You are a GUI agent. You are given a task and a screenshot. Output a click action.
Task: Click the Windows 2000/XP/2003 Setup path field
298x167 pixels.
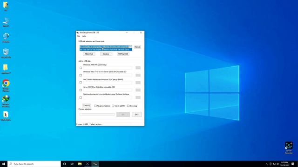point(108,68)
